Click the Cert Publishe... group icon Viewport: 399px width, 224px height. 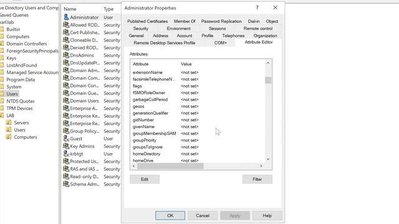coord(66,32)
